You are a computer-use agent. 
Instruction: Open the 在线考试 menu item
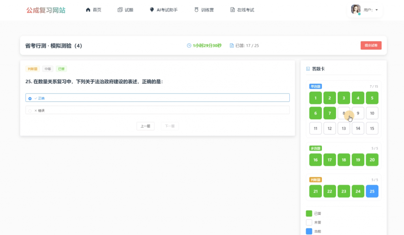tap(242, 10)
